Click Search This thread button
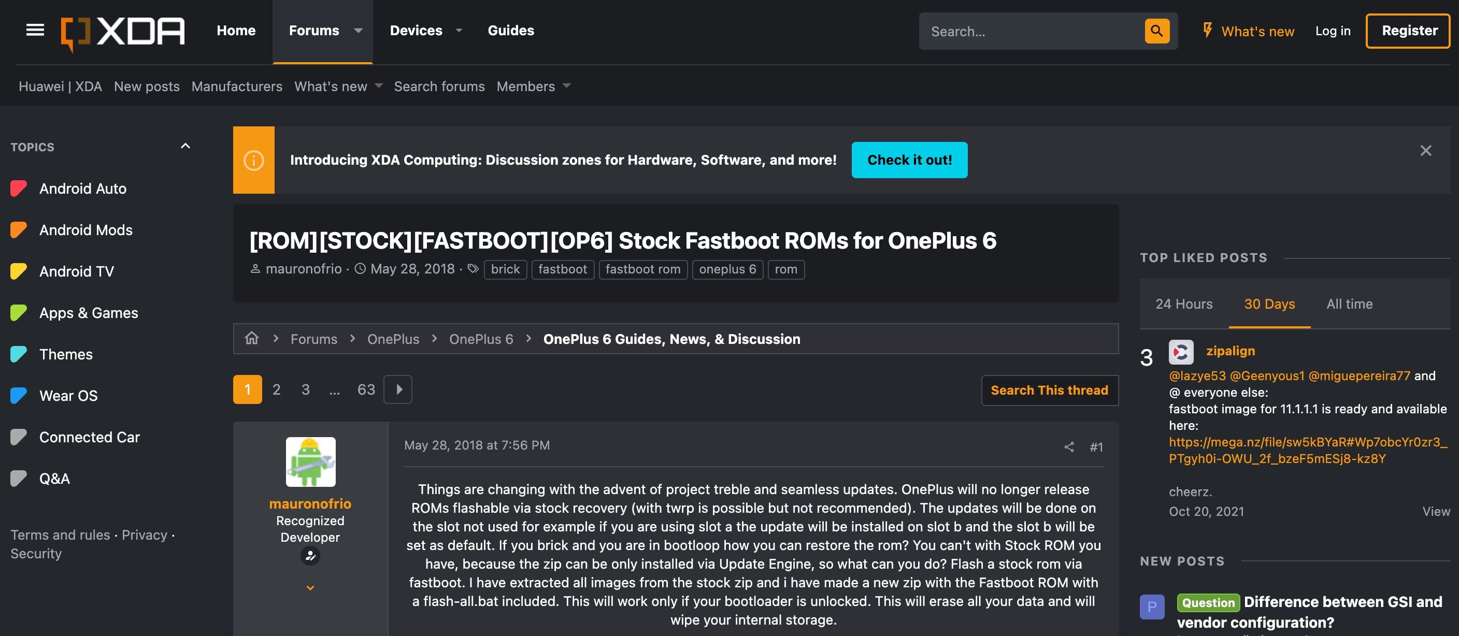 click(x=1049, y=390)
